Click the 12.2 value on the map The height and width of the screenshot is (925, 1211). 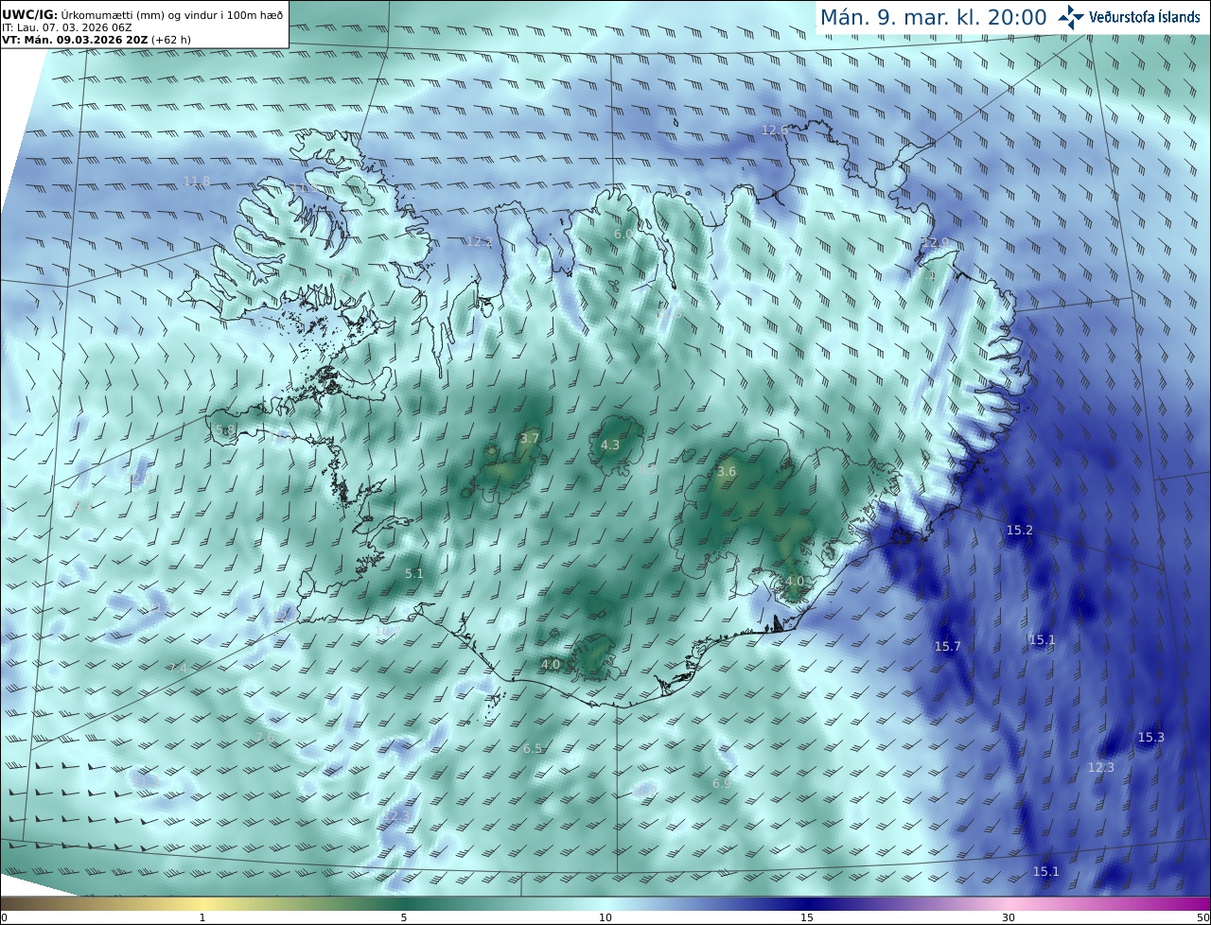480,241
